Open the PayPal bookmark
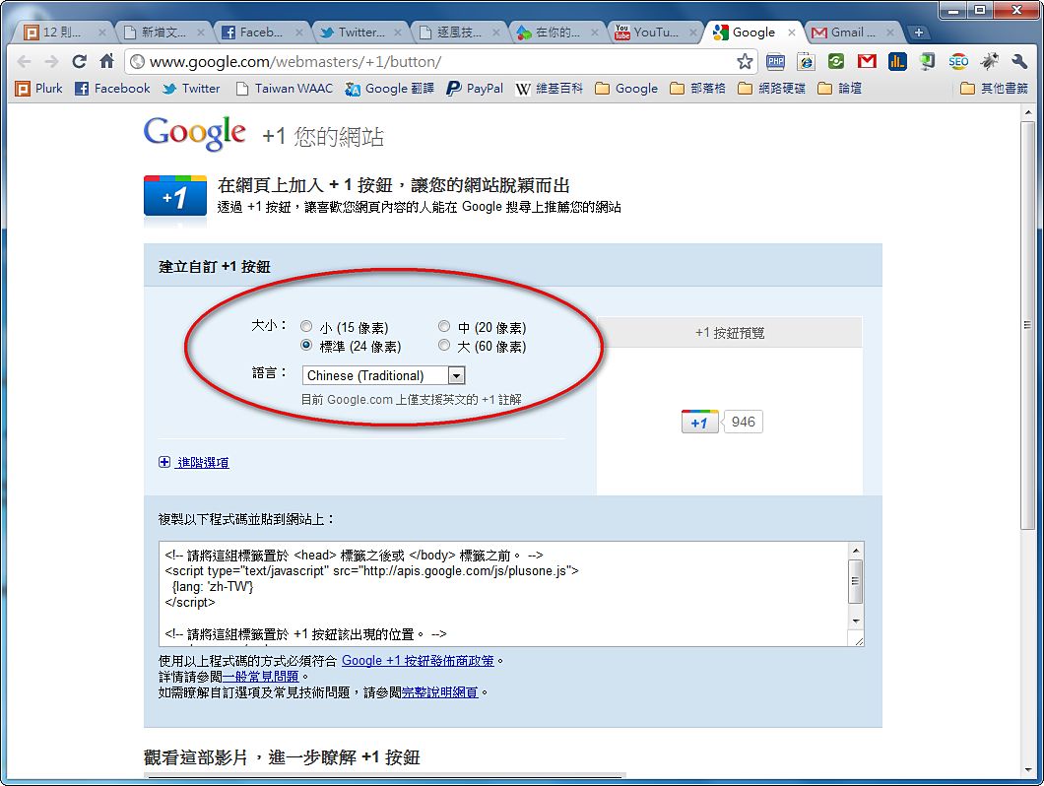Image resolution: width=1044 pixels, height=786 pixels. pyautogui.click(x=475, y=89)
